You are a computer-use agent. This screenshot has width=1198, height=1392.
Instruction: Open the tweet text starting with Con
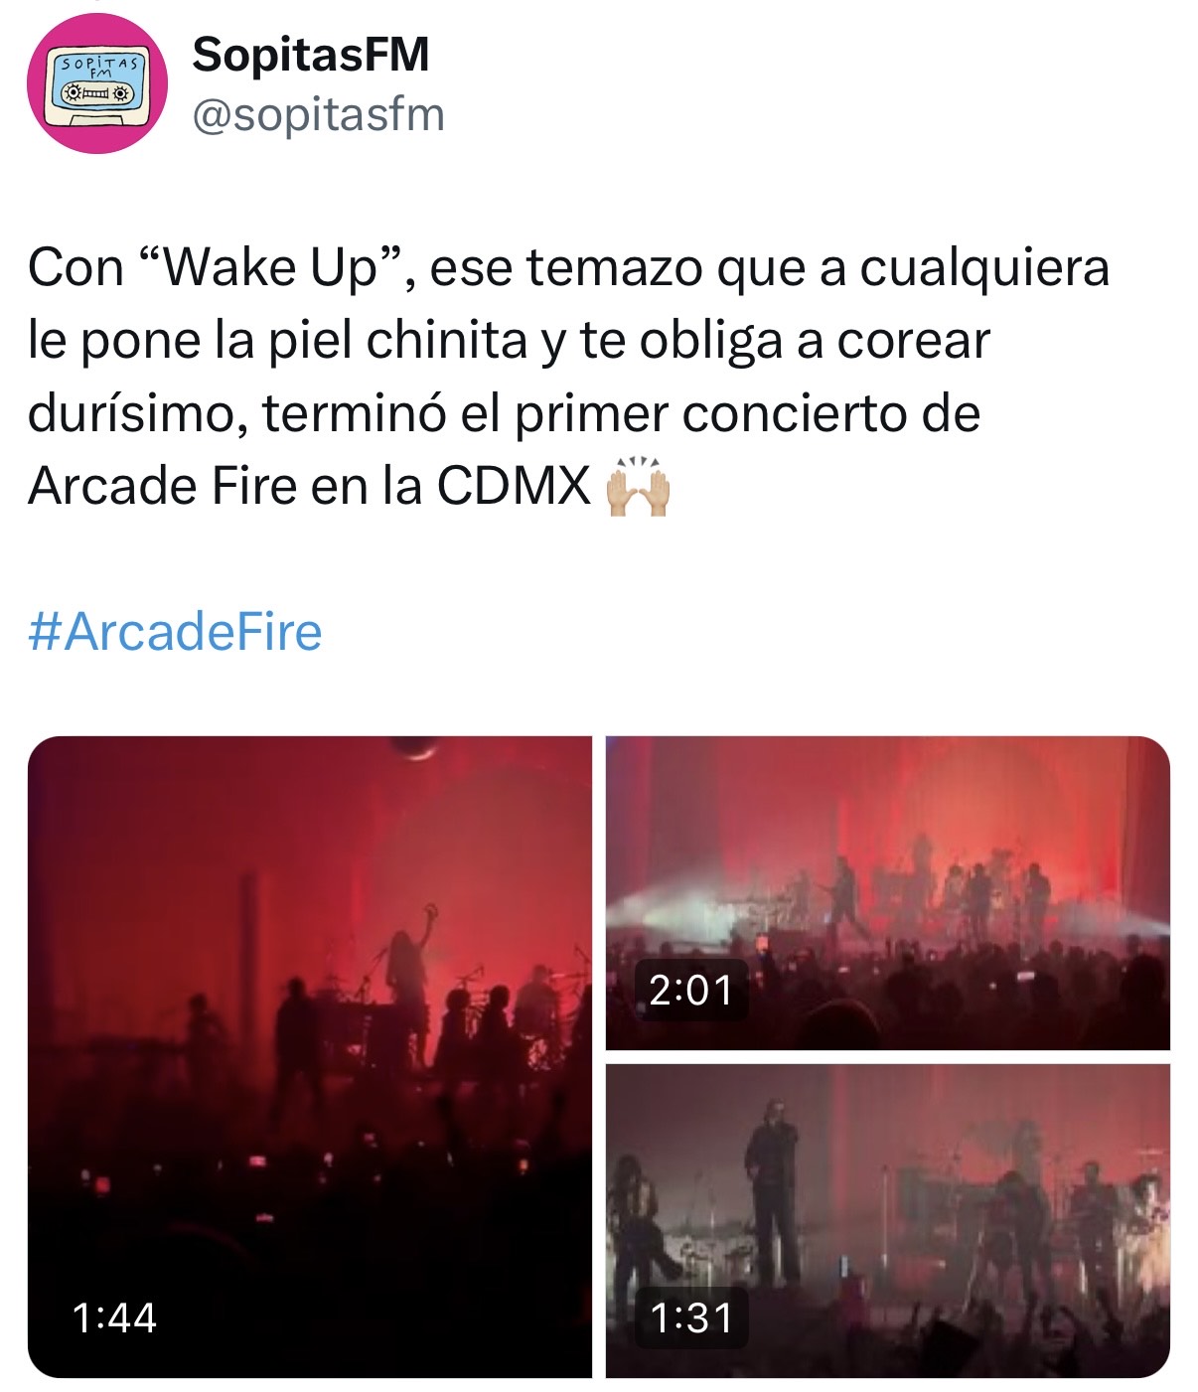pos(568,378)
